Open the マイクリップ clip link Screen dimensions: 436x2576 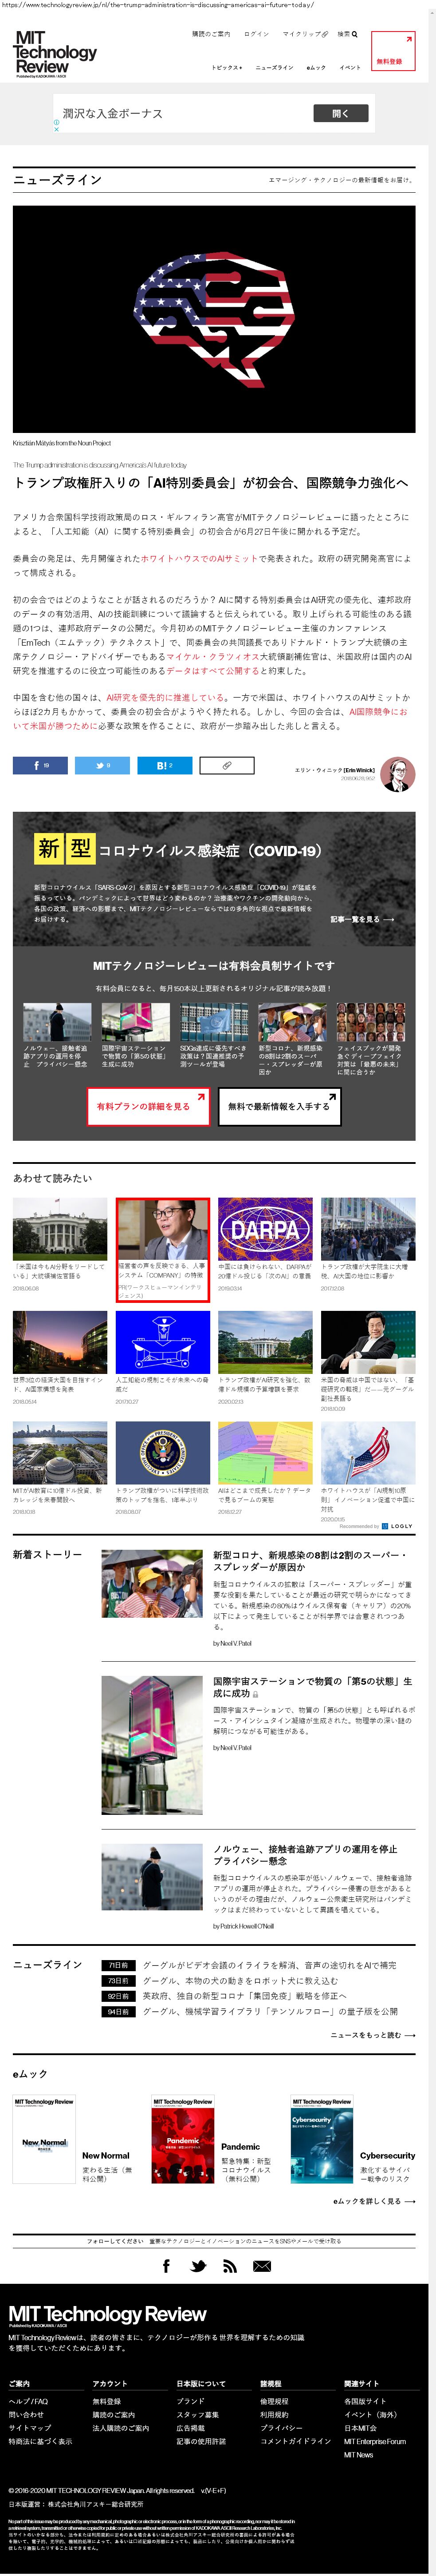click(304, 34)
